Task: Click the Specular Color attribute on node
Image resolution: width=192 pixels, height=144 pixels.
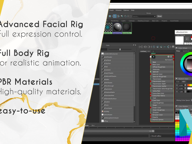Action: [158, 74]
